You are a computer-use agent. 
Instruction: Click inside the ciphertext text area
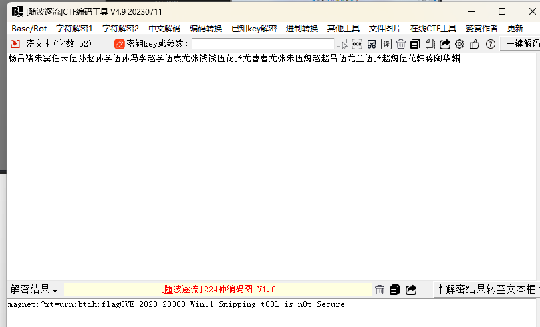point(271,167)
